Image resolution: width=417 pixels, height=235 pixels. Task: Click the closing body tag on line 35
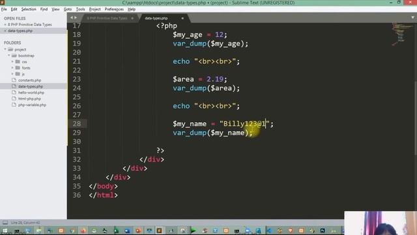coord(103,186)
